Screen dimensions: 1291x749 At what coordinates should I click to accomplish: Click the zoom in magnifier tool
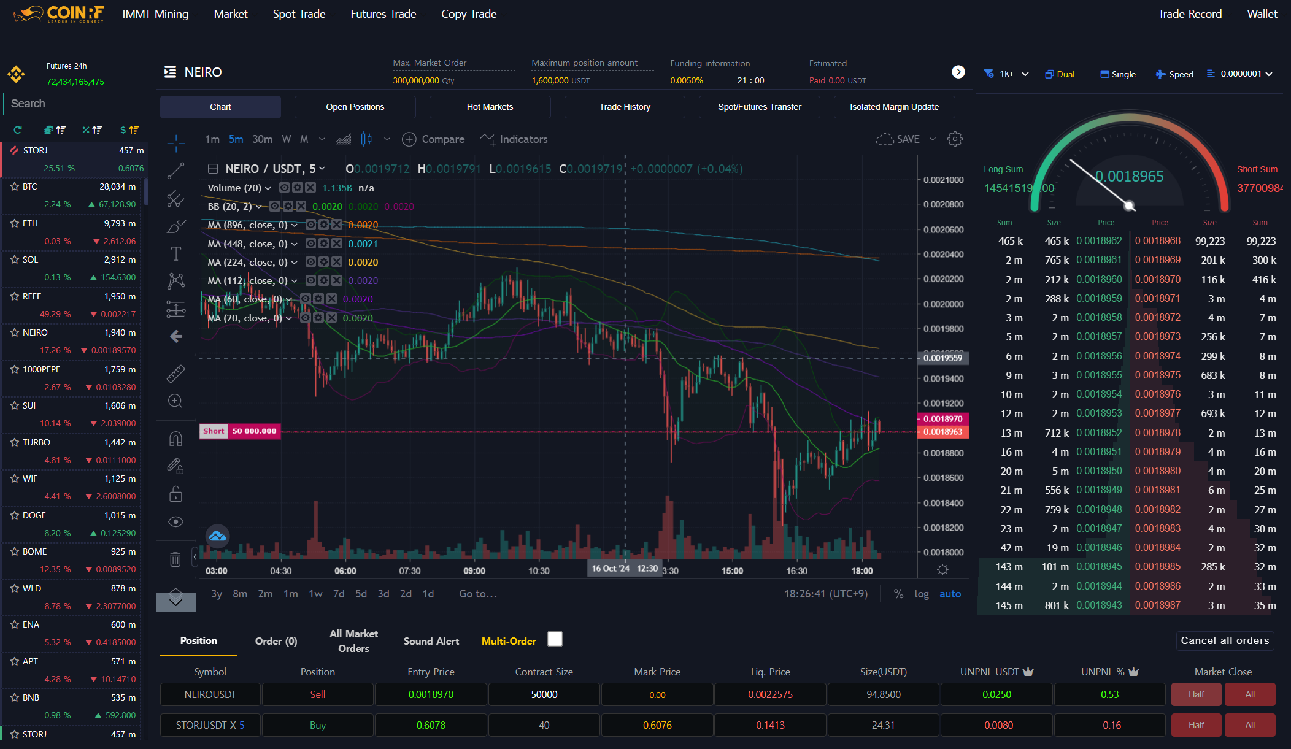(x=175, y=401)
